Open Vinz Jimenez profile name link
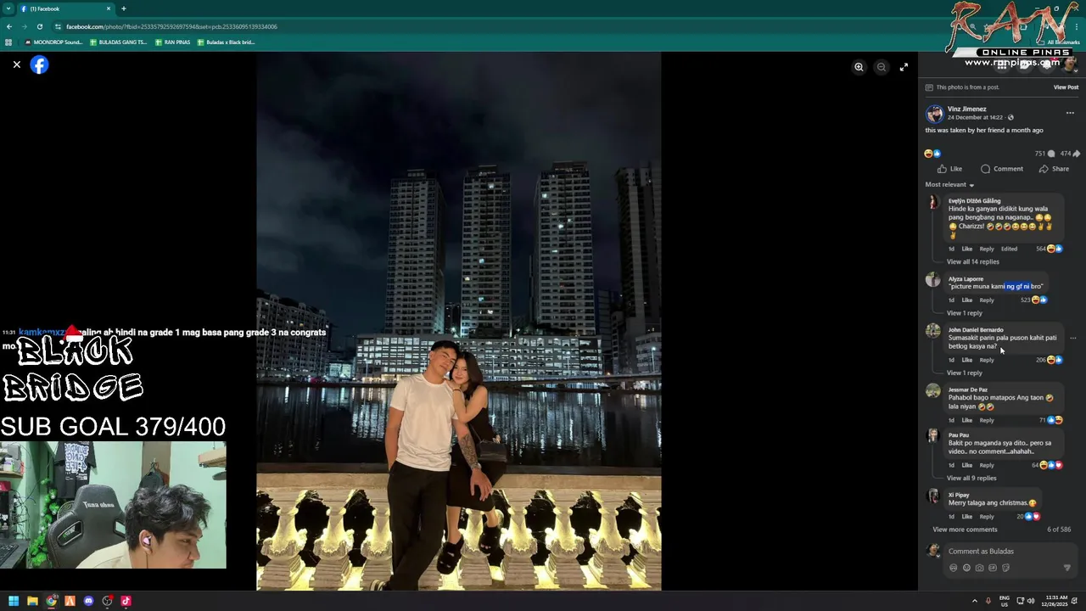The width and height of the screenshot is (1086, 611). coord(966,109)
